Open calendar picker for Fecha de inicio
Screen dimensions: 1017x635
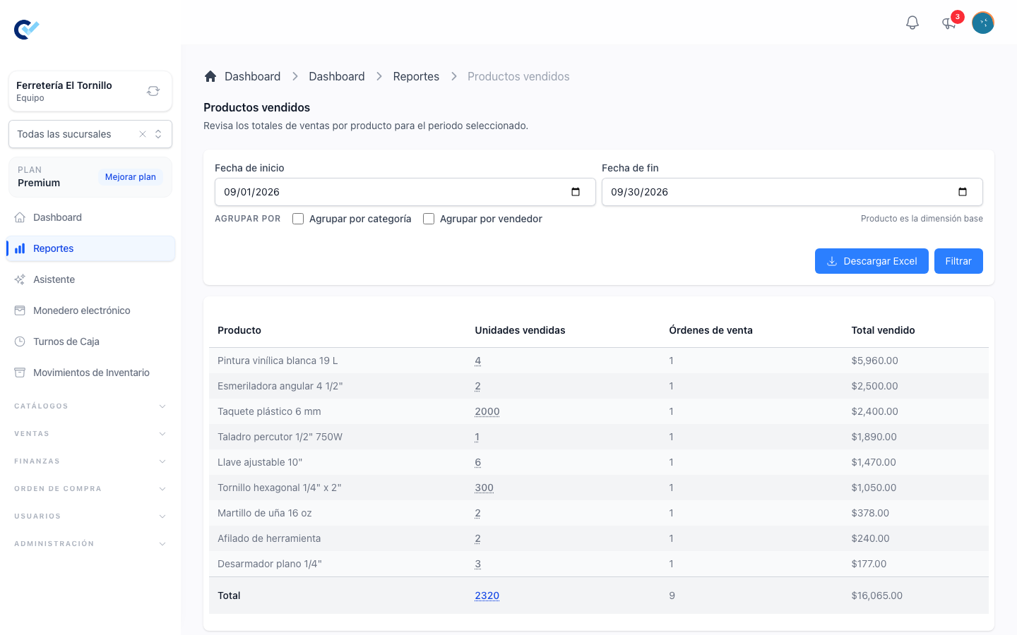[576, 192]
